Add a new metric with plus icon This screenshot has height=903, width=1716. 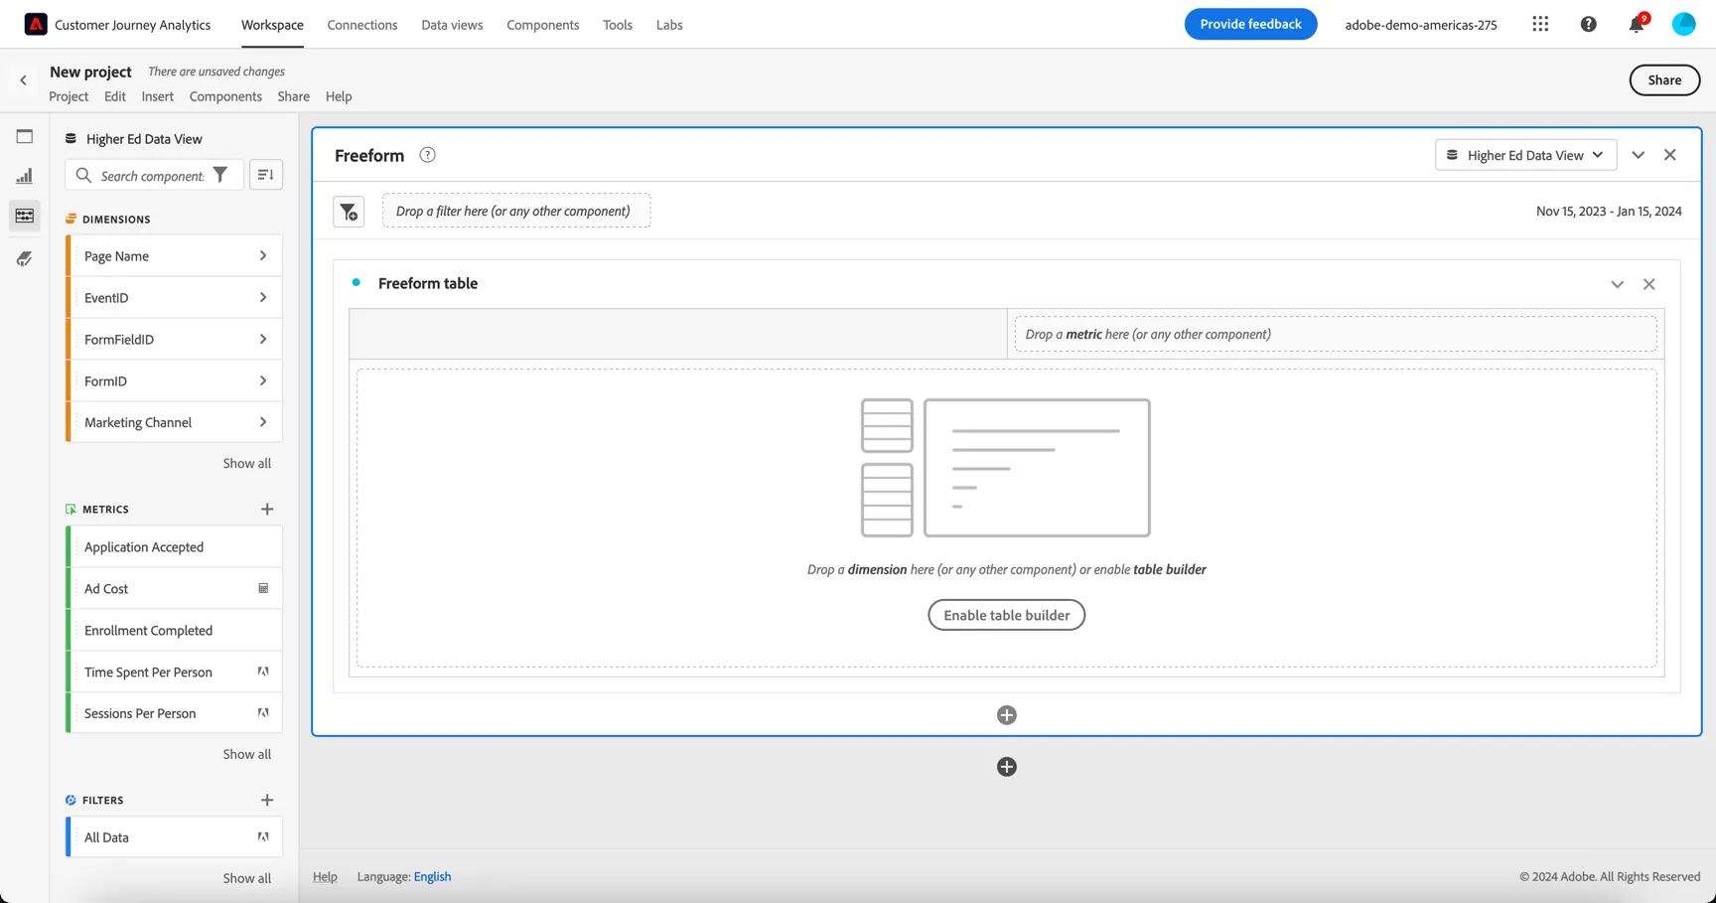[267, 510]
